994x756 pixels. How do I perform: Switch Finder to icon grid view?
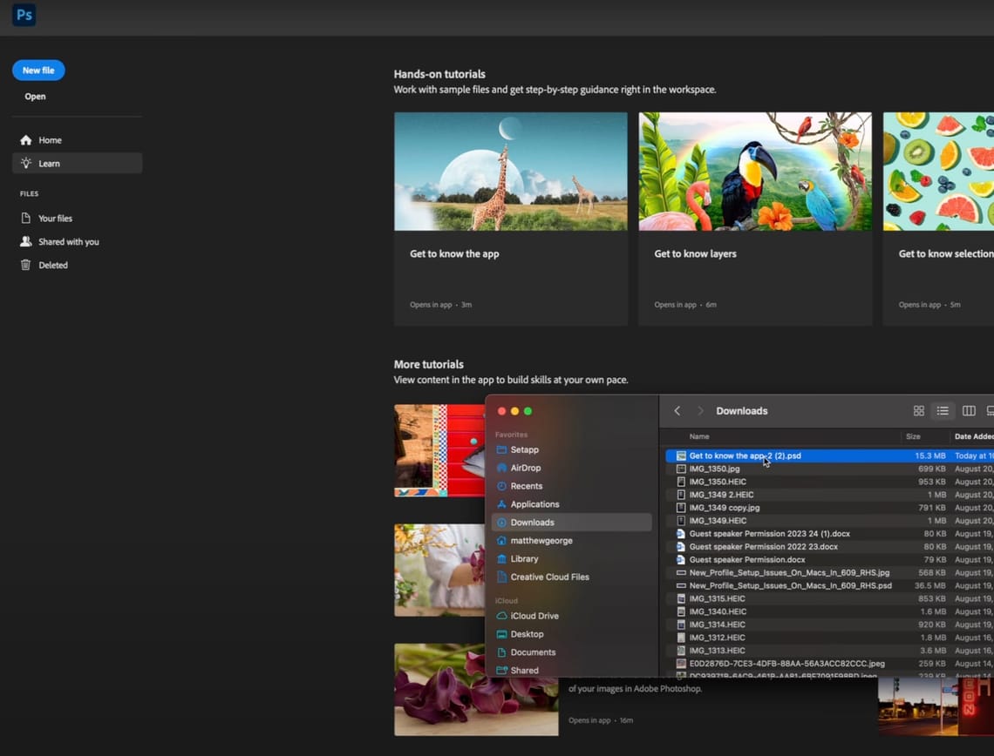click(x=918, y=411)
